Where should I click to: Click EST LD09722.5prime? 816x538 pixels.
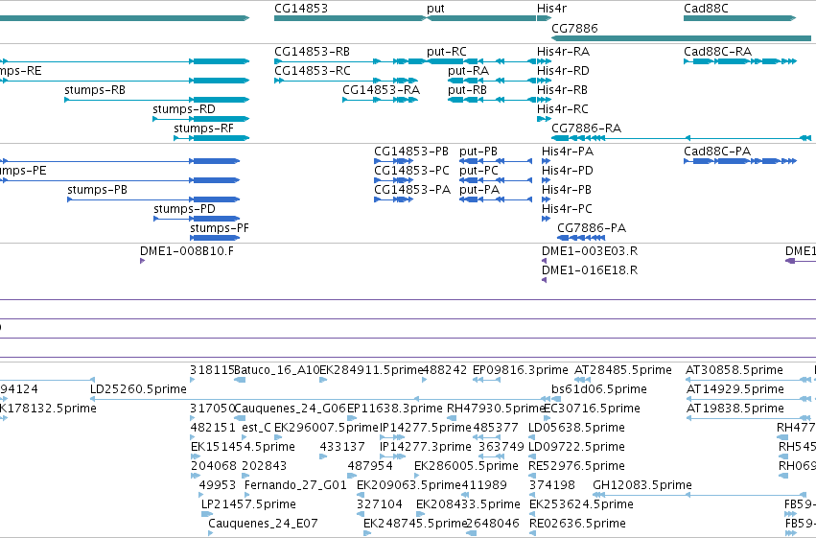coord(532,456)
